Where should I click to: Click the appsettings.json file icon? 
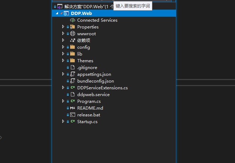point(73,74)
